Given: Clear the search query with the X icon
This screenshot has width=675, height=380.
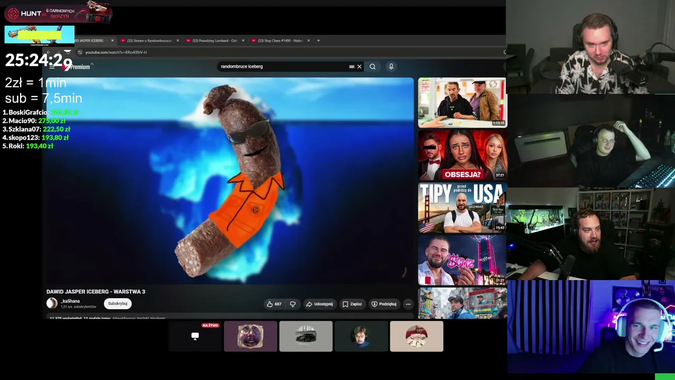Looking at the screenshot, I should (360, 66).
